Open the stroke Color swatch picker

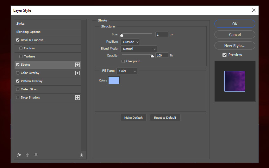[114, 81]
